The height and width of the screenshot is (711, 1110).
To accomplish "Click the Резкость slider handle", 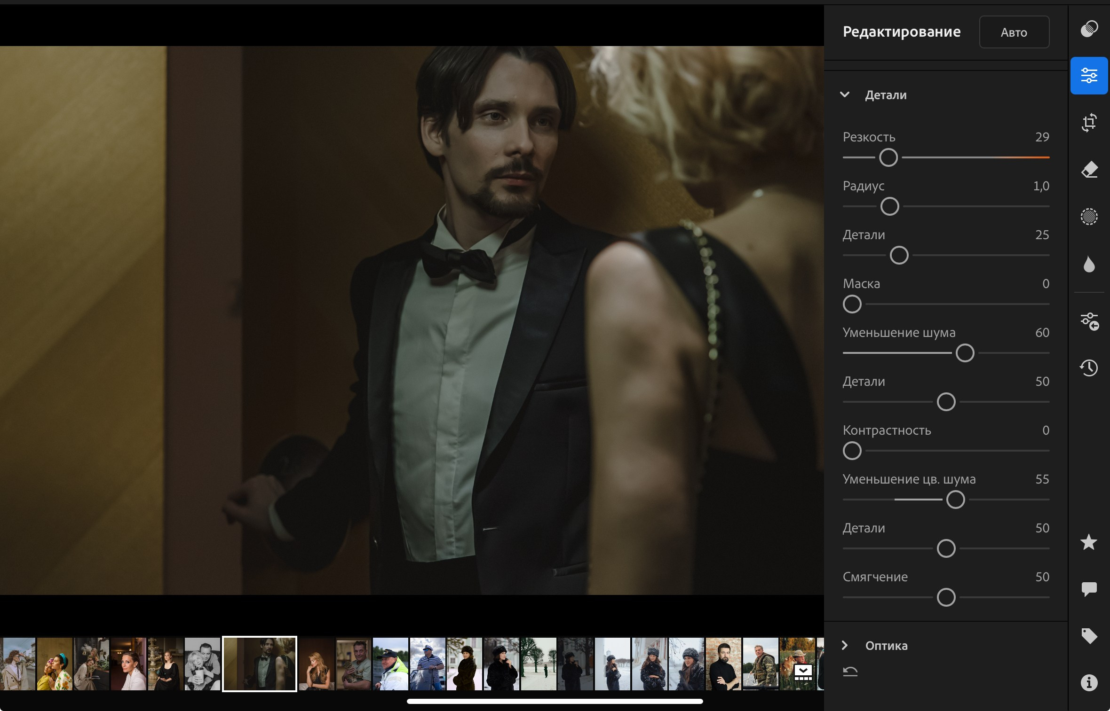I will point(888,157).
